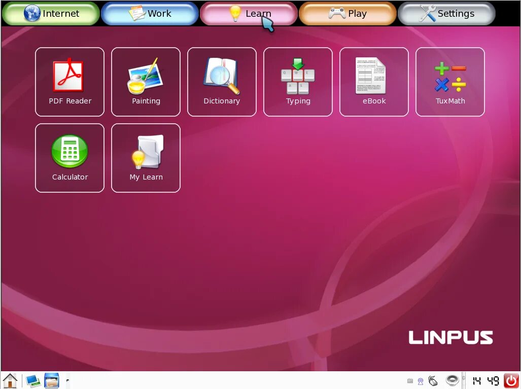Switch to the Play tab
The width and height of the screenshot is (521, 389).
348,13
